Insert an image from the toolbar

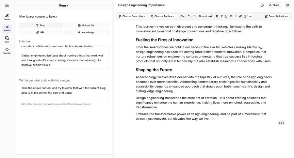pos(245,16)
